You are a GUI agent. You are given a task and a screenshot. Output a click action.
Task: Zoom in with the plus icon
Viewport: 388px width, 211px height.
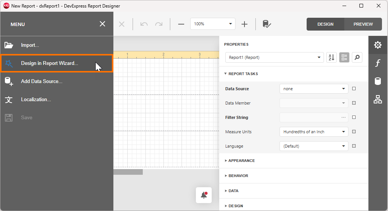point(244,24)
